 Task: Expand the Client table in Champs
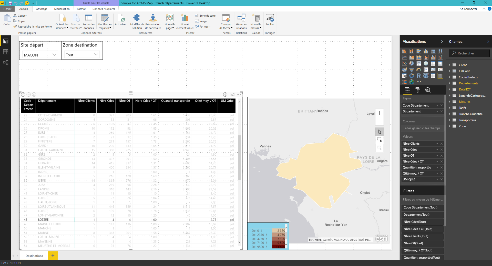(450, 65)
